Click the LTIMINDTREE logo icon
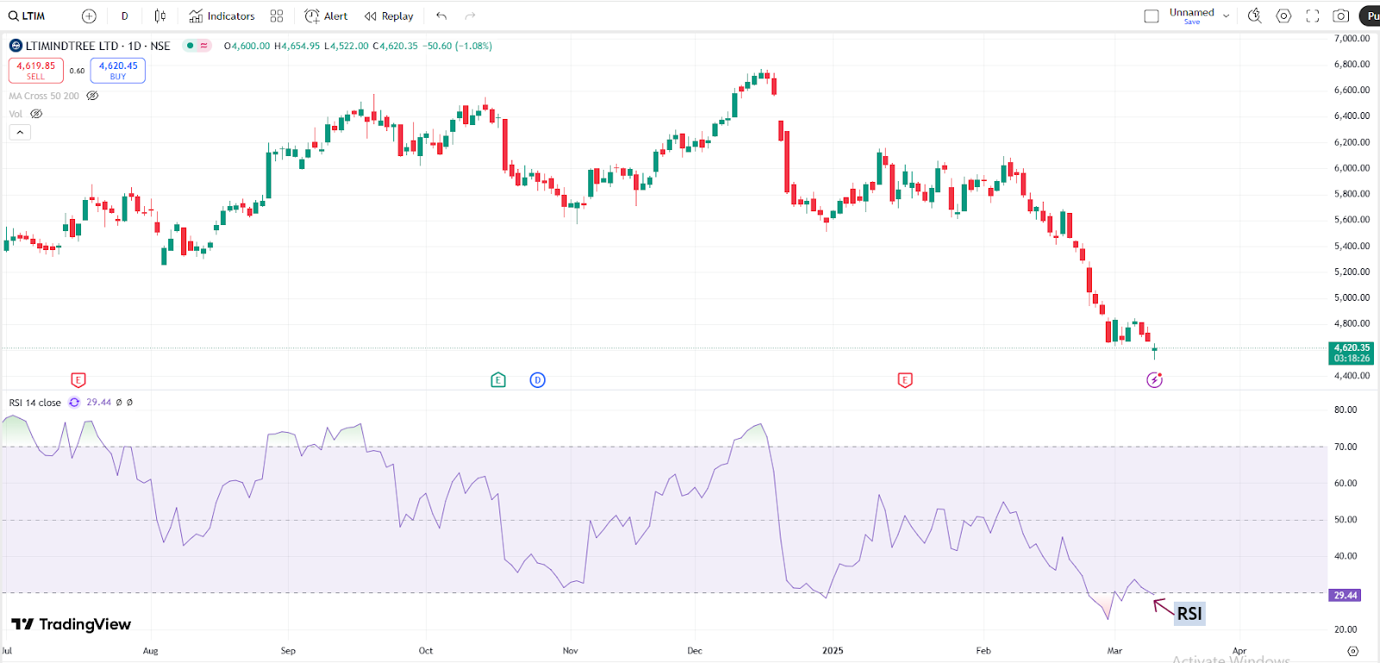The image size is (1380, 663). [16, 46]
